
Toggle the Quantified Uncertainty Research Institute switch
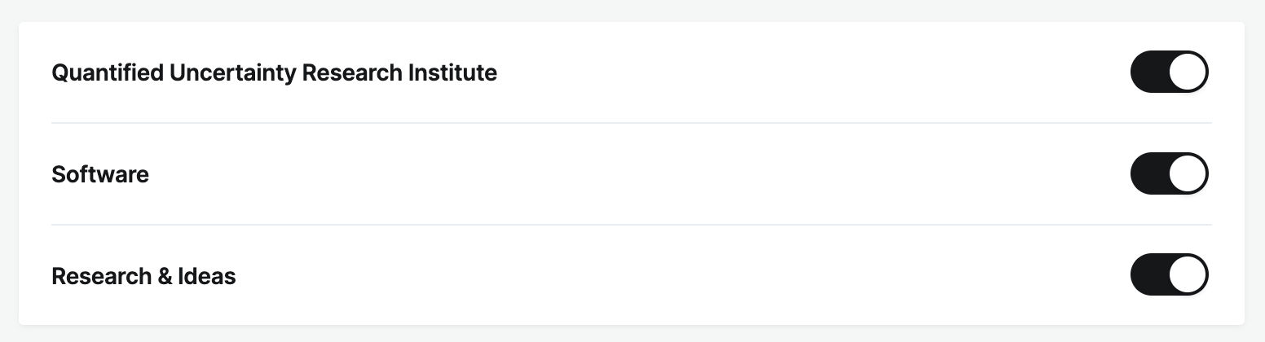[1169, 72]
